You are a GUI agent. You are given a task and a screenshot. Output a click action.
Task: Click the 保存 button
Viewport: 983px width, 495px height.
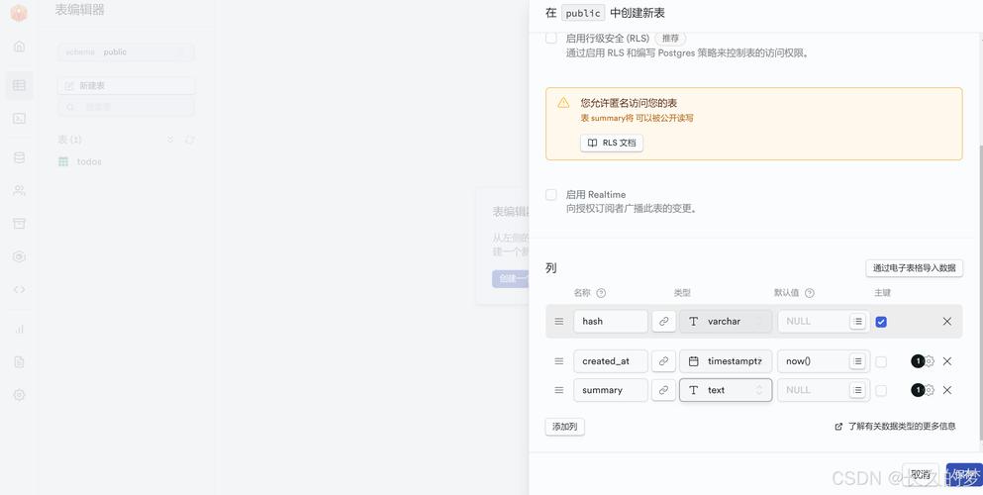pyautogui.click(x=964, y=474)
